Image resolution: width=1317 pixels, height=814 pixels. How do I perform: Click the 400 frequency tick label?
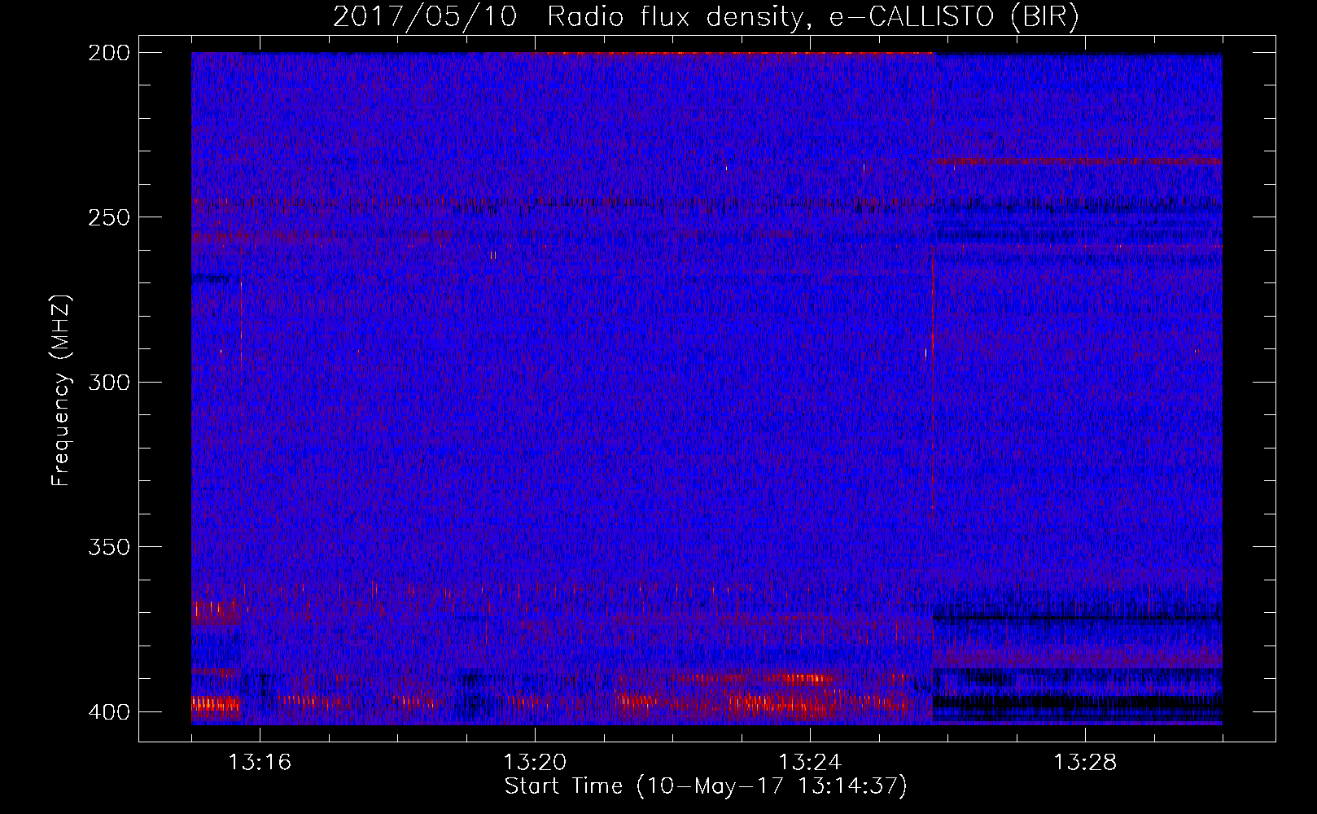click(x=109, y=711)
